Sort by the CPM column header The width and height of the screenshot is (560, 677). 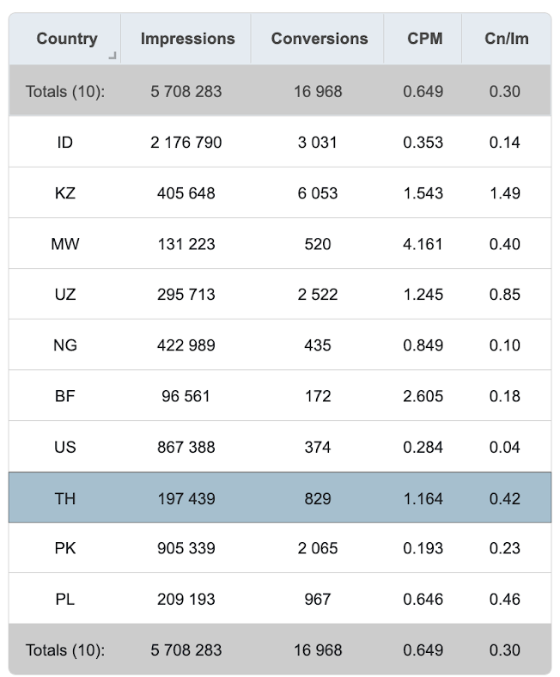click(x=423, y=39)
